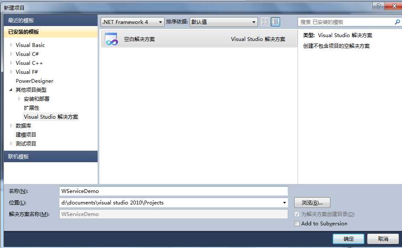Expand the 测试项目 node

pyautogui.click(x=11, y=143)
